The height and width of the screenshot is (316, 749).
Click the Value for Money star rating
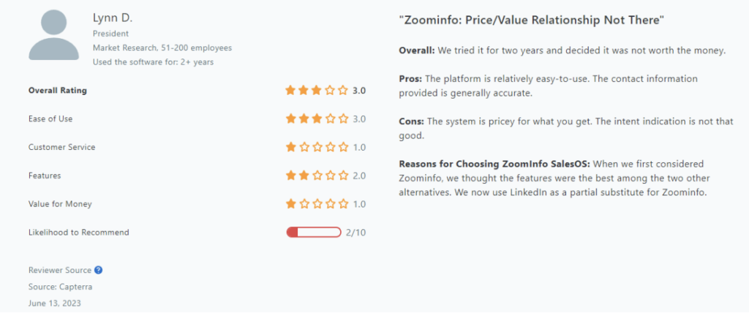(317, 204)
